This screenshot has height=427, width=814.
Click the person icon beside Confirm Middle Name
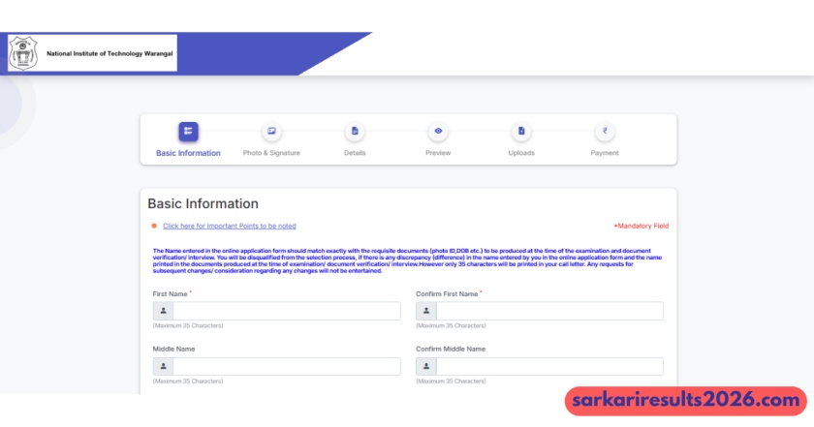click(426, 366)
